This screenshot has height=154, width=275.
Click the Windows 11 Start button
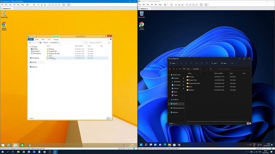pyautogui.click(x=141, y=145)
